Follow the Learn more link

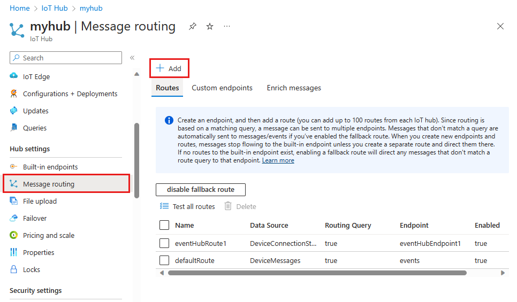pyautogui.click(x=278, y=160)
